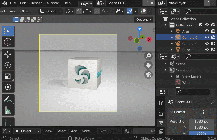The image size is (217, 140).
Task: Uncheck the Collection exclude checkbox
Action: [201, 25]
